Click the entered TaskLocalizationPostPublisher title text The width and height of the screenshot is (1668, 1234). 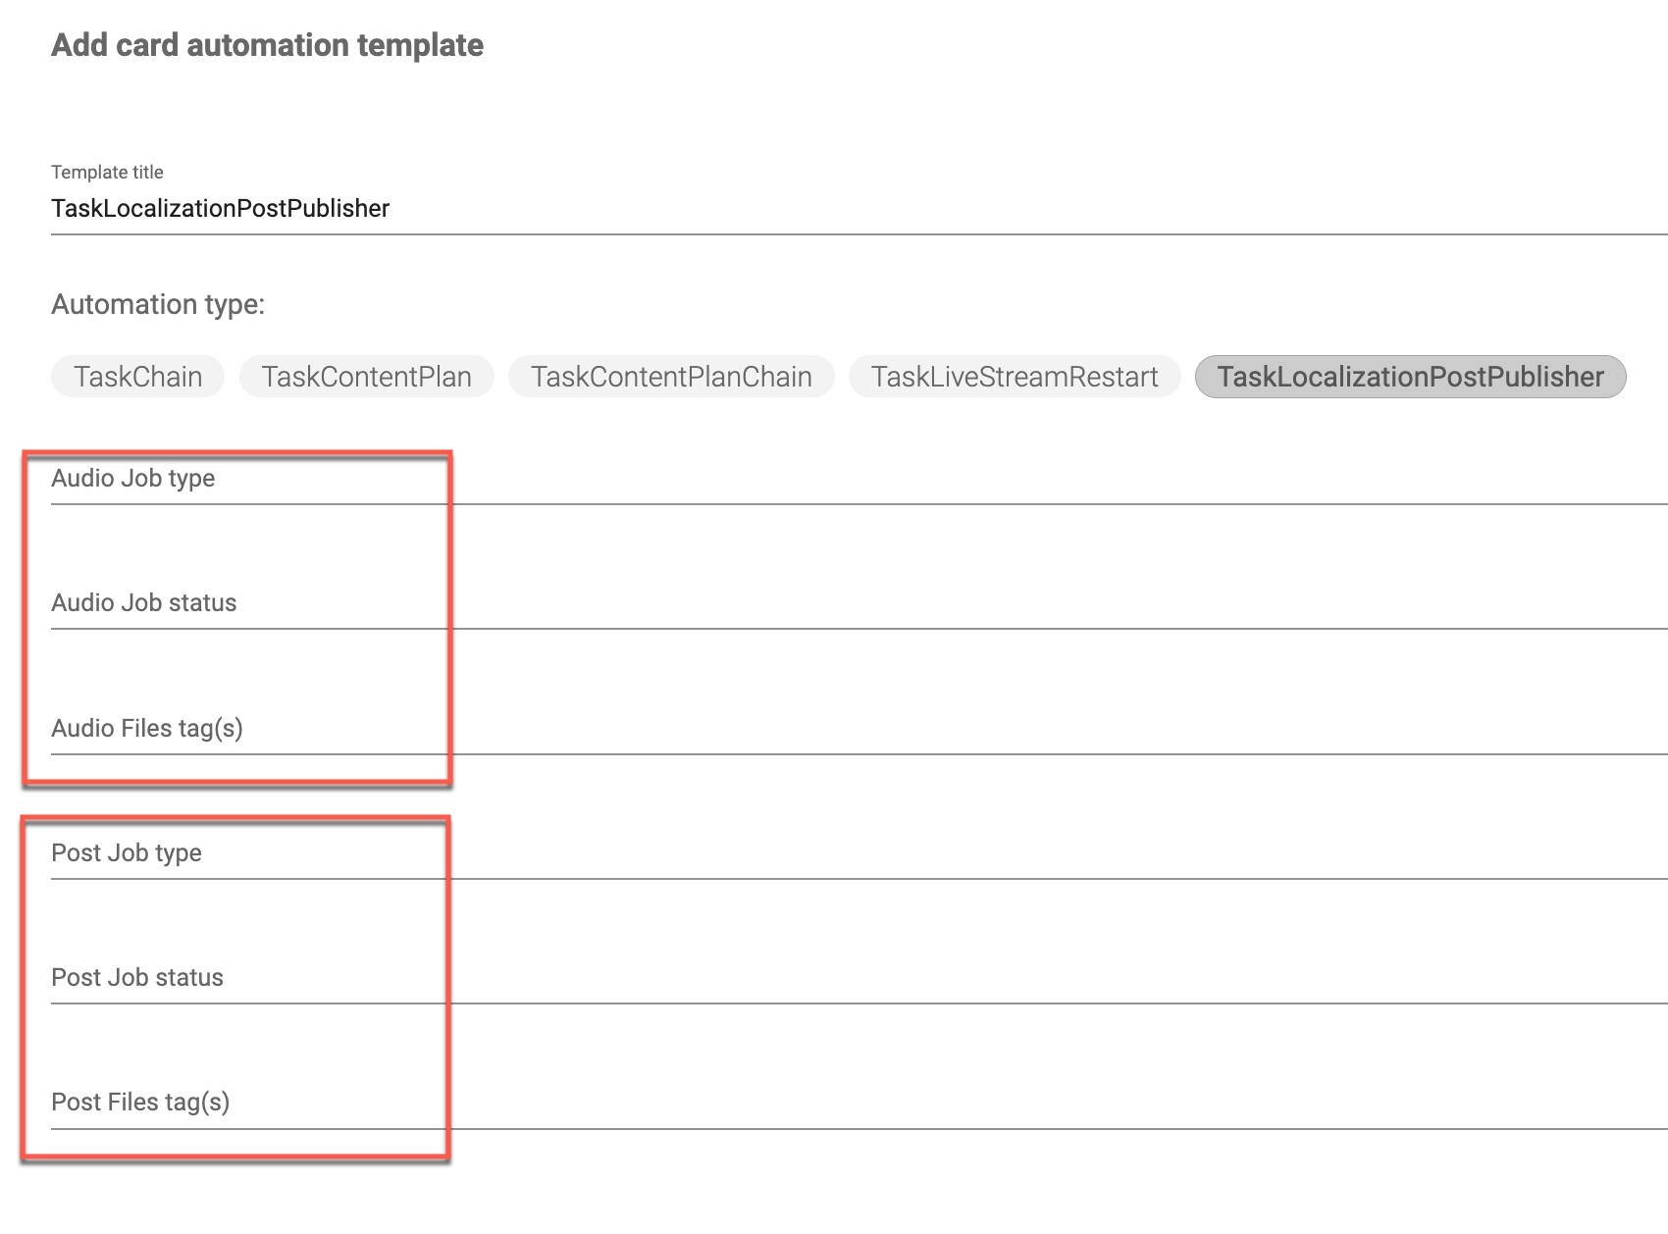pyautogui.click(x=221, y=209)
